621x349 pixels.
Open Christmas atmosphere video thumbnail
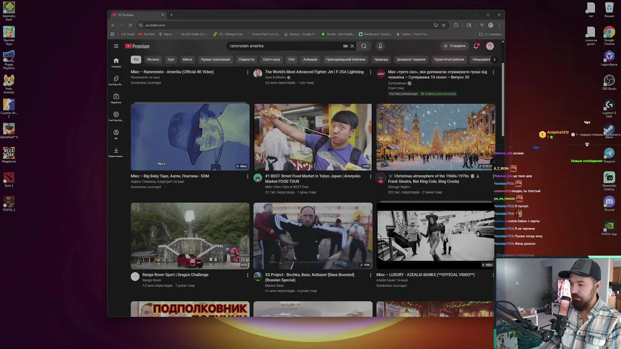pyautogui.click(x=436, y=137)
